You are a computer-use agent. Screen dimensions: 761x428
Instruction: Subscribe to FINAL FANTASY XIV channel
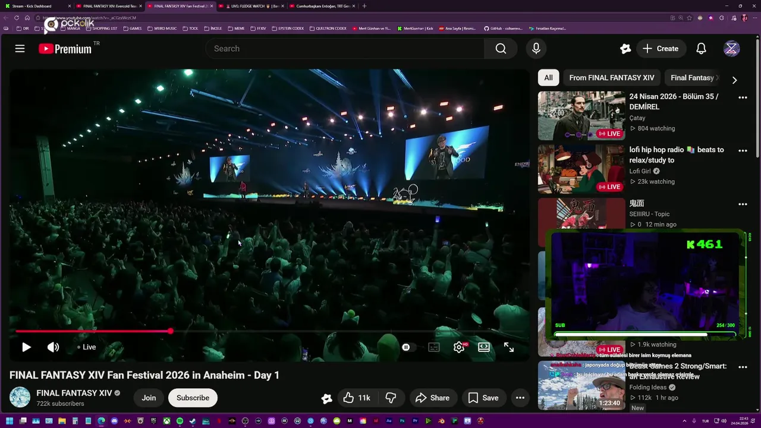point(193,398)
